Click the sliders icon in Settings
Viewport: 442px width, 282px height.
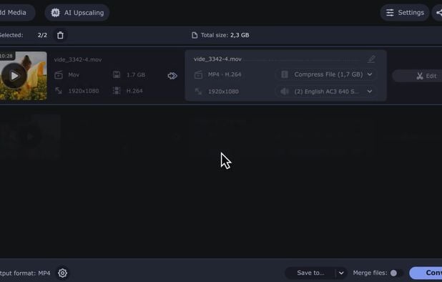point(390,13)
